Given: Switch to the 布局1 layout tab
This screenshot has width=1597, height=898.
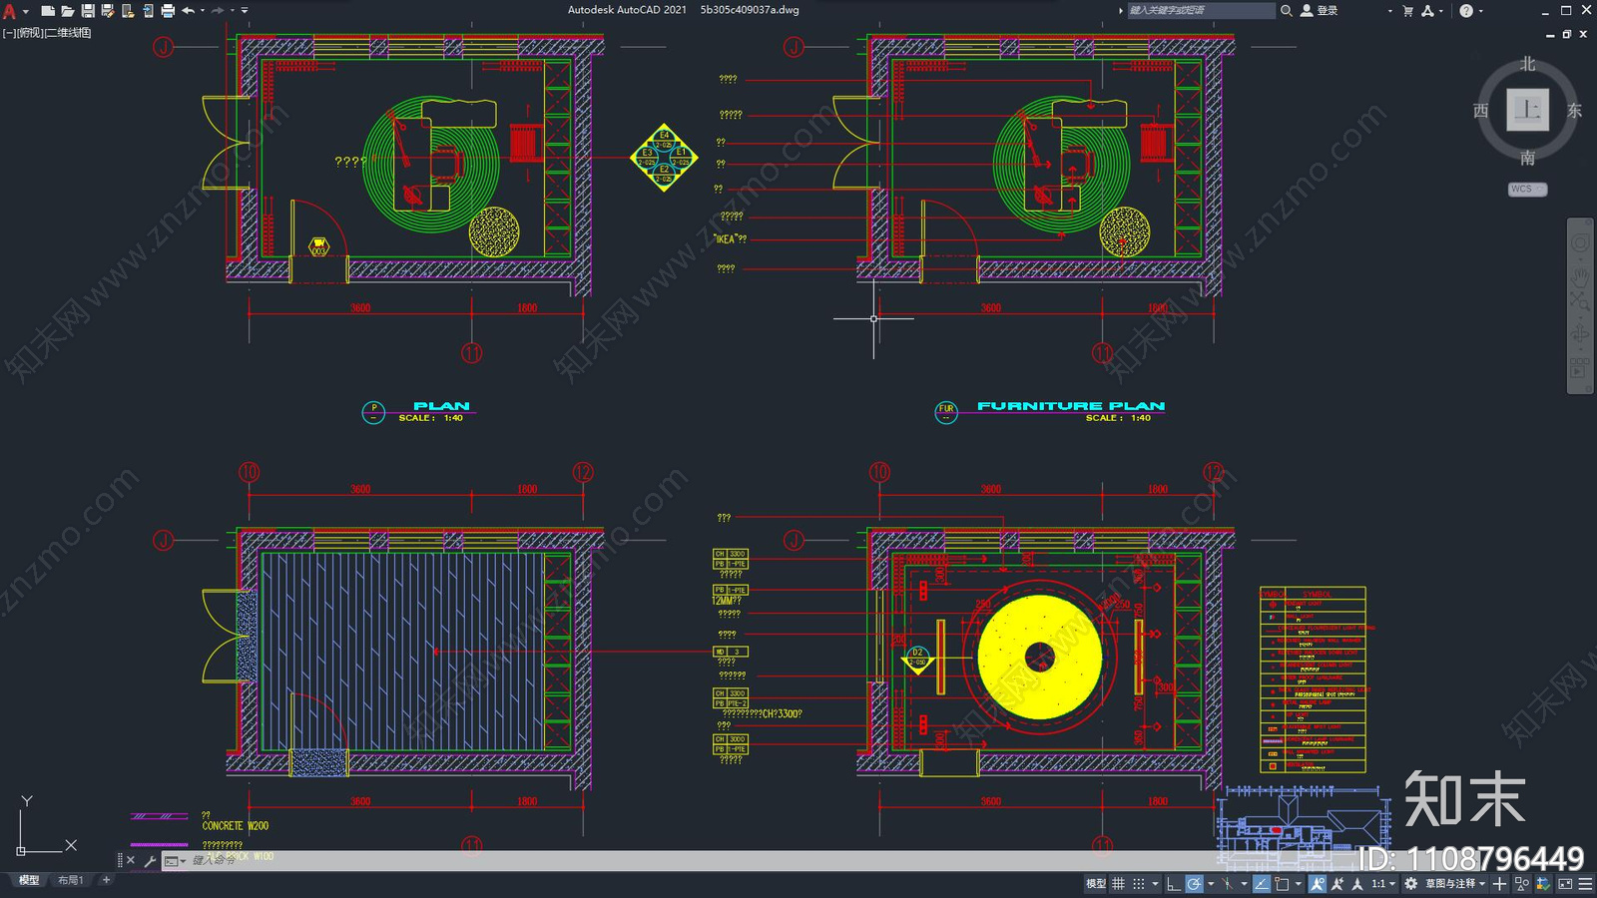Looking at the screenshot, I should click(x=70, y=880).
